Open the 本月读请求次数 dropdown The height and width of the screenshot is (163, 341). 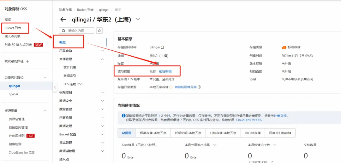coord(275,145)
